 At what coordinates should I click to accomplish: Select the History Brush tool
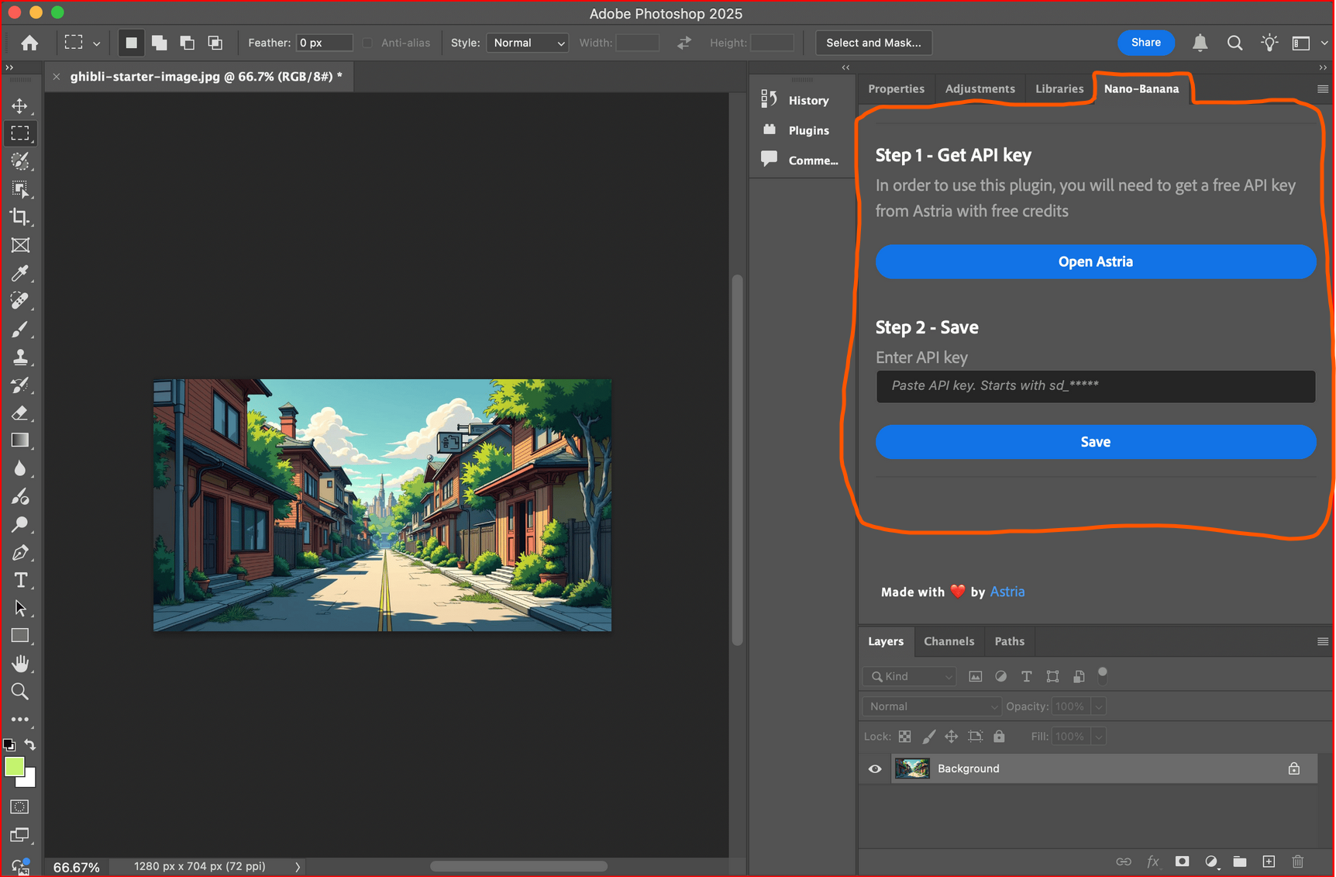tap(20, 385)
